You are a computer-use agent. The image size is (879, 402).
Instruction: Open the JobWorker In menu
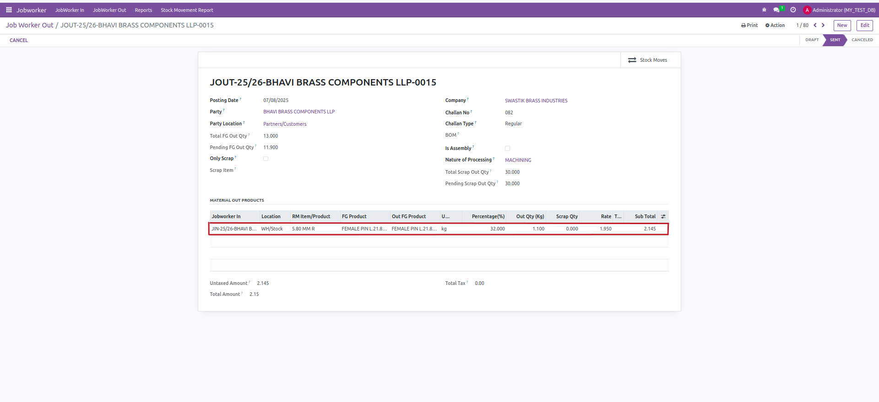pos(70,10)
